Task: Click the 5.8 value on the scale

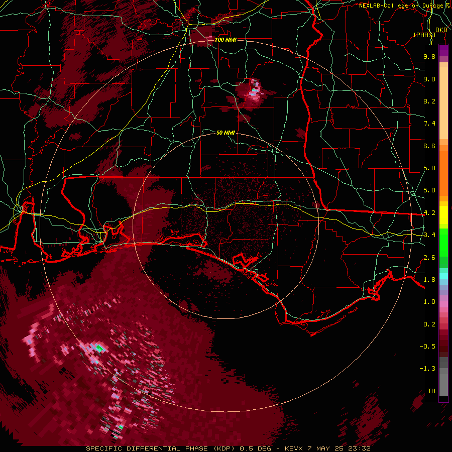Action: point(429,168)
